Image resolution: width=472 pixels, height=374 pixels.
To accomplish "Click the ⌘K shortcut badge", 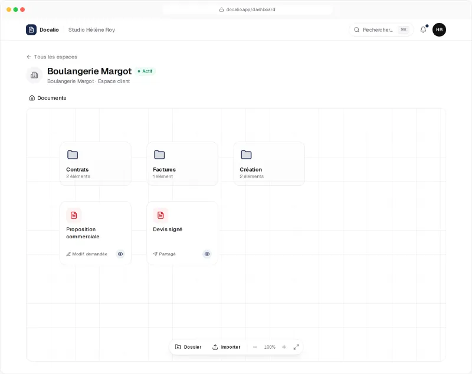I will pyautogui.click(x=404, y=29).
